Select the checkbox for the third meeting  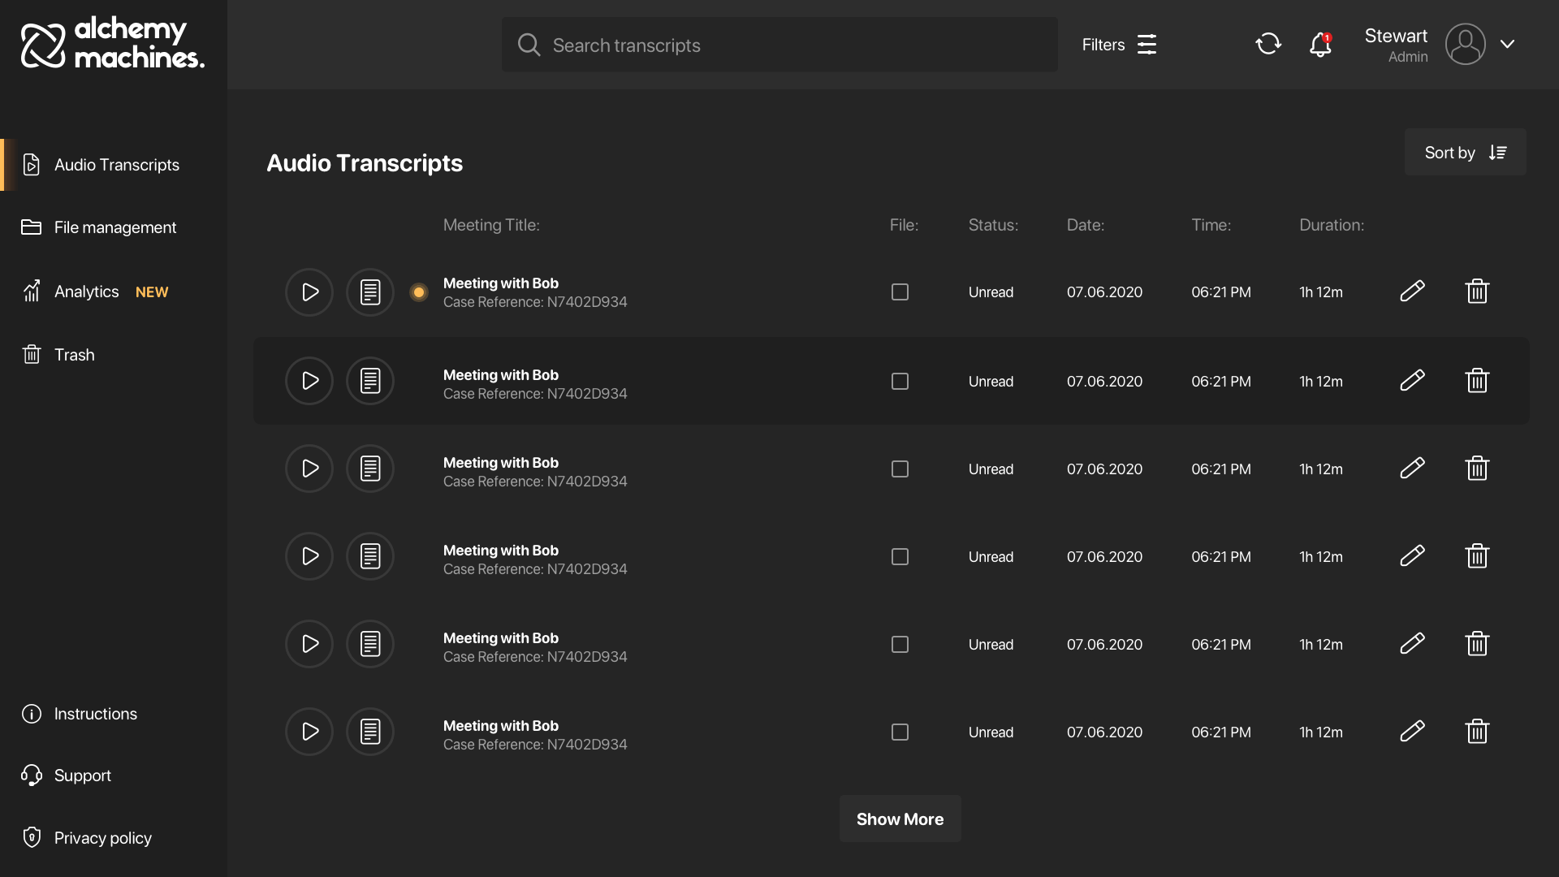click(899, 469)
